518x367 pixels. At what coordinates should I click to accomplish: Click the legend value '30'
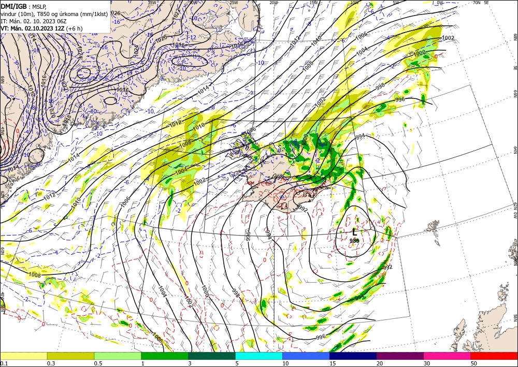click(x=427, y=363)
